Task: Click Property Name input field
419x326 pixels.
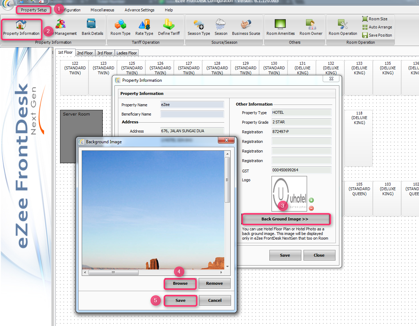Action: [x=192, y=105]
